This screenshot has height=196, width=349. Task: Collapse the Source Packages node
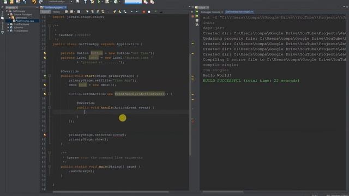[x=9, y=15]
